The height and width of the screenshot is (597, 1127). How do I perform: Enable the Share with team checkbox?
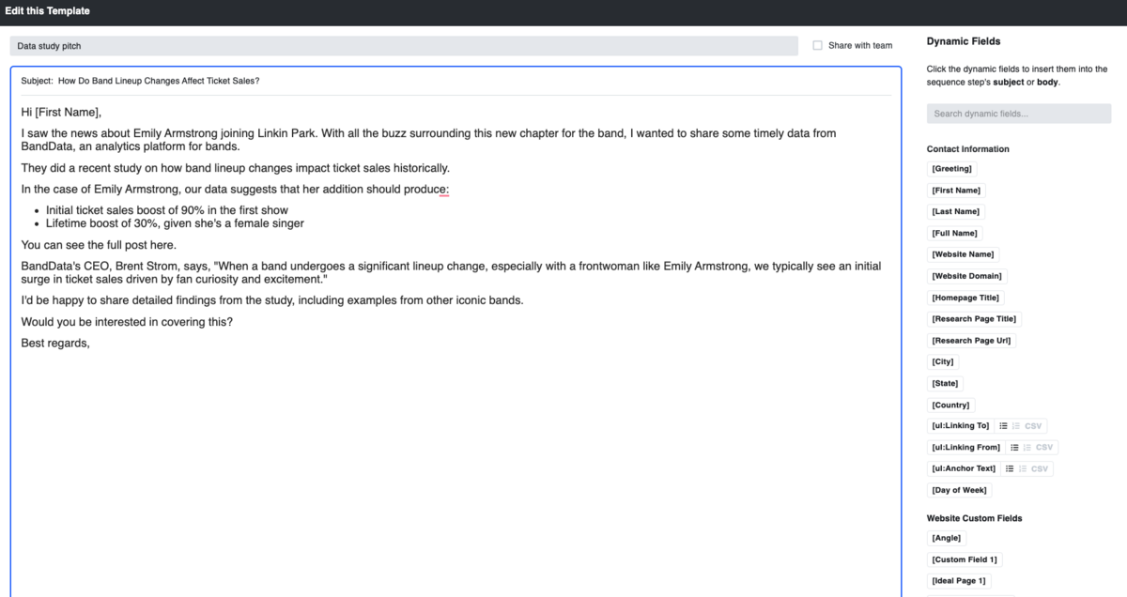point(817,45)
